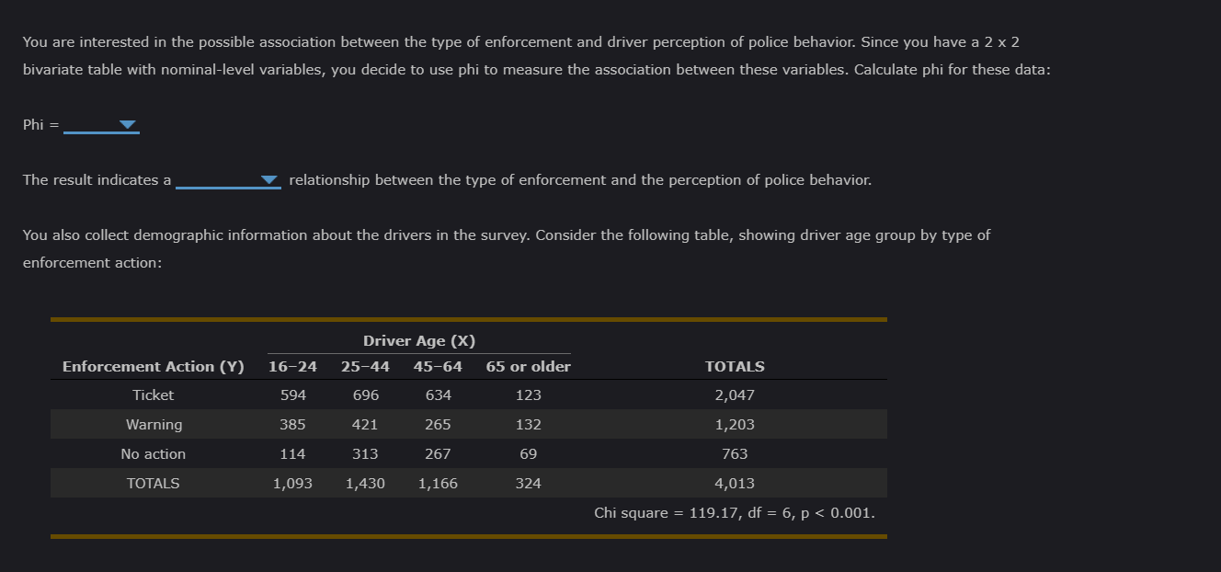Select the 45–64 age column header

[438, 367]
